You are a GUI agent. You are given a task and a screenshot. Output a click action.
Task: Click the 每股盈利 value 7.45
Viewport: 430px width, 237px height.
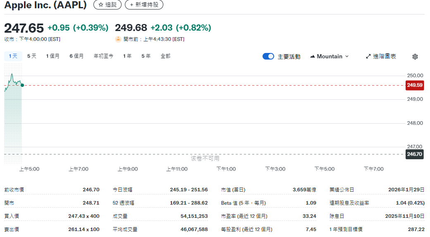click(311, 229)
